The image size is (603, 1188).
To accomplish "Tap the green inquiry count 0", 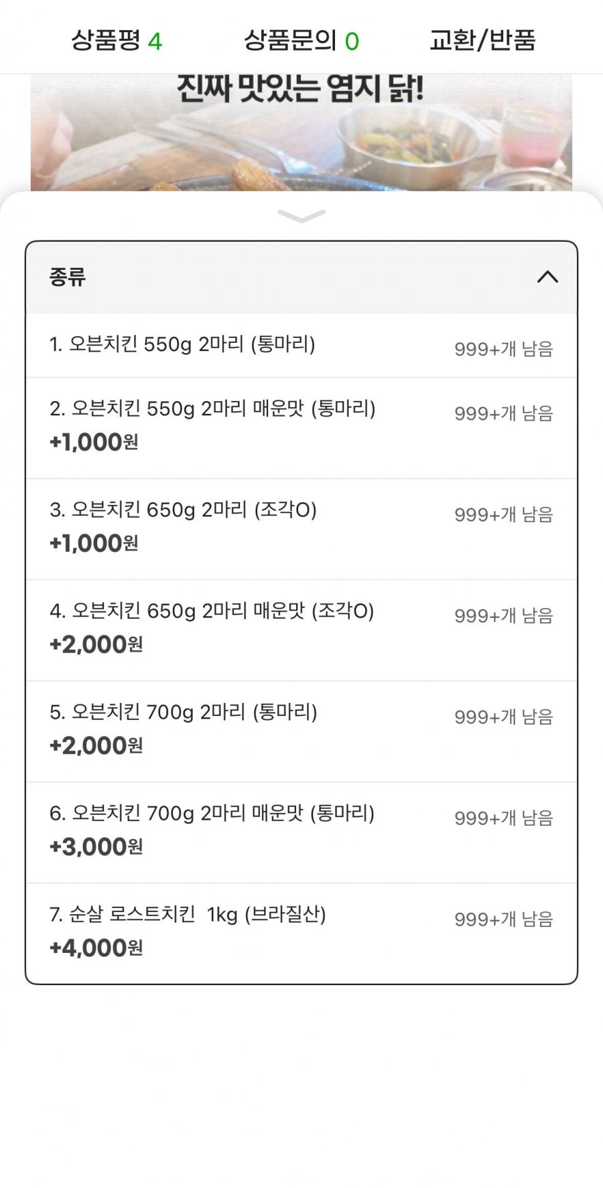I will coord(352,42).
